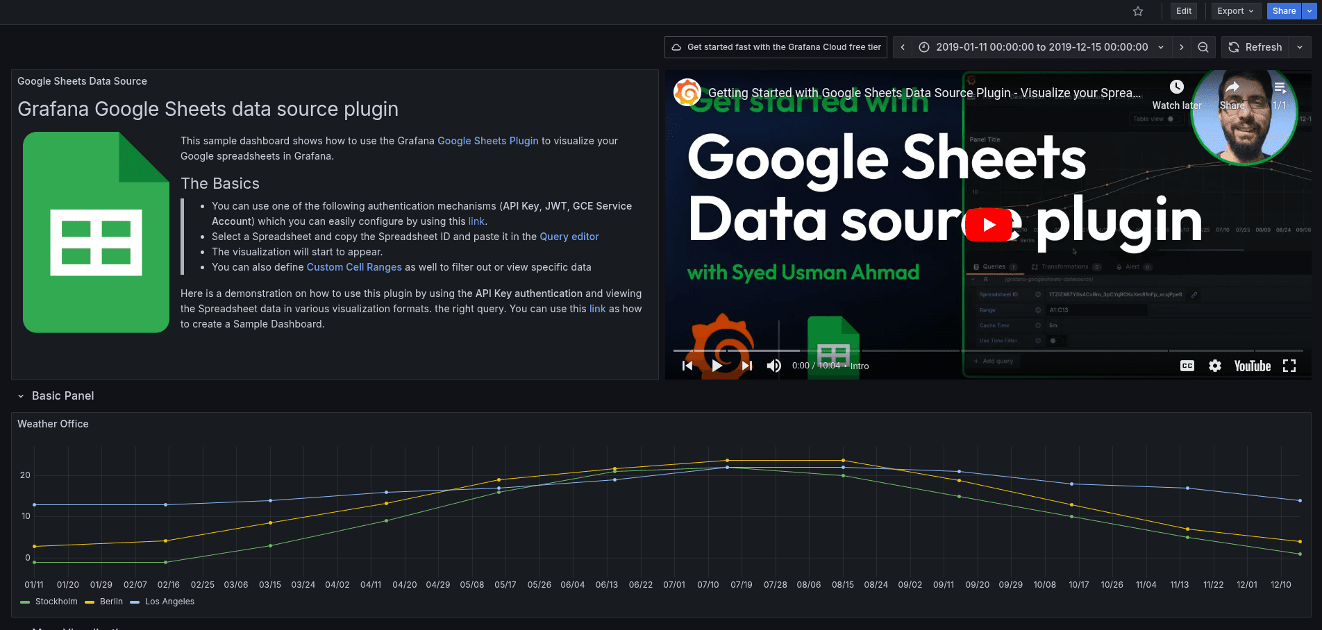Zoom out the time range with the magnifier

point(1203,47)
